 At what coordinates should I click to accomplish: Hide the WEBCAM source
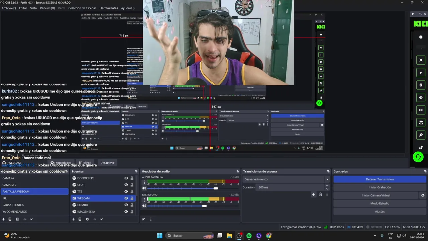pyautogui.click(x=126, y=198)
